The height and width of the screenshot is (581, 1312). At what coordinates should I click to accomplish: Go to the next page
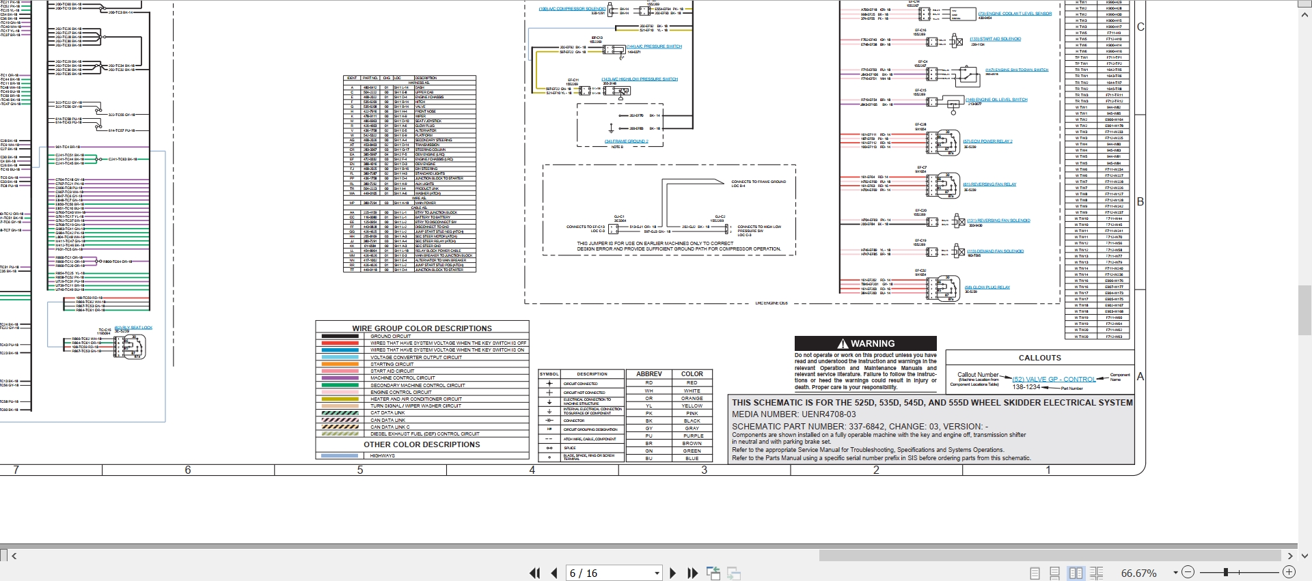tap(672, 573)
